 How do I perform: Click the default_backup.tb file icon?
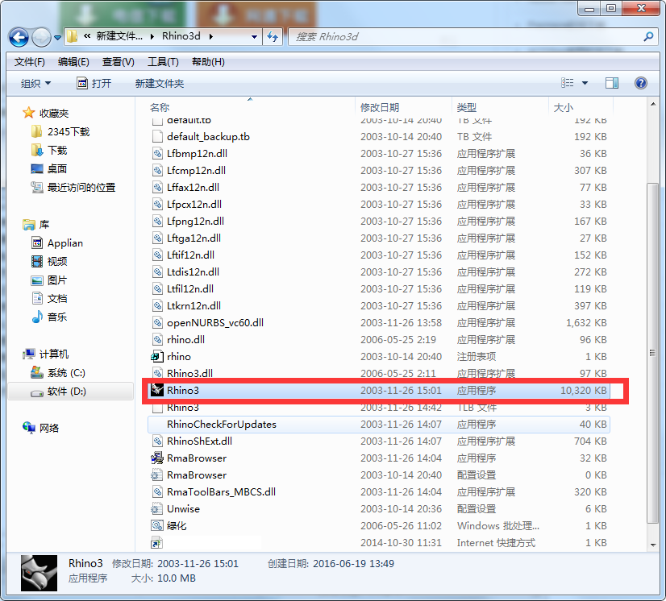157,136
